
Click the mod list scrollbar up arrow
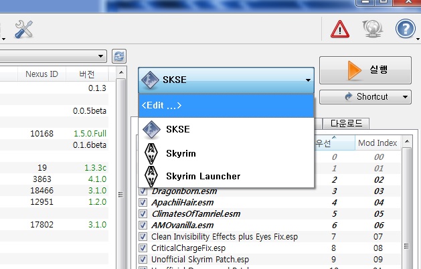tap(121, 72)
